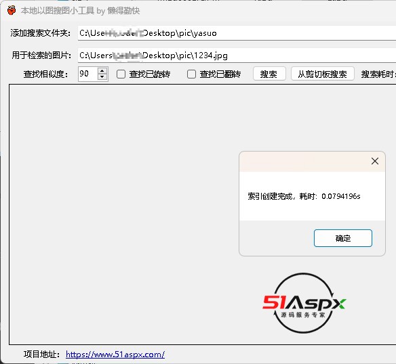Focus the 用于检索的图片 path field

click(x=237, y=55)
